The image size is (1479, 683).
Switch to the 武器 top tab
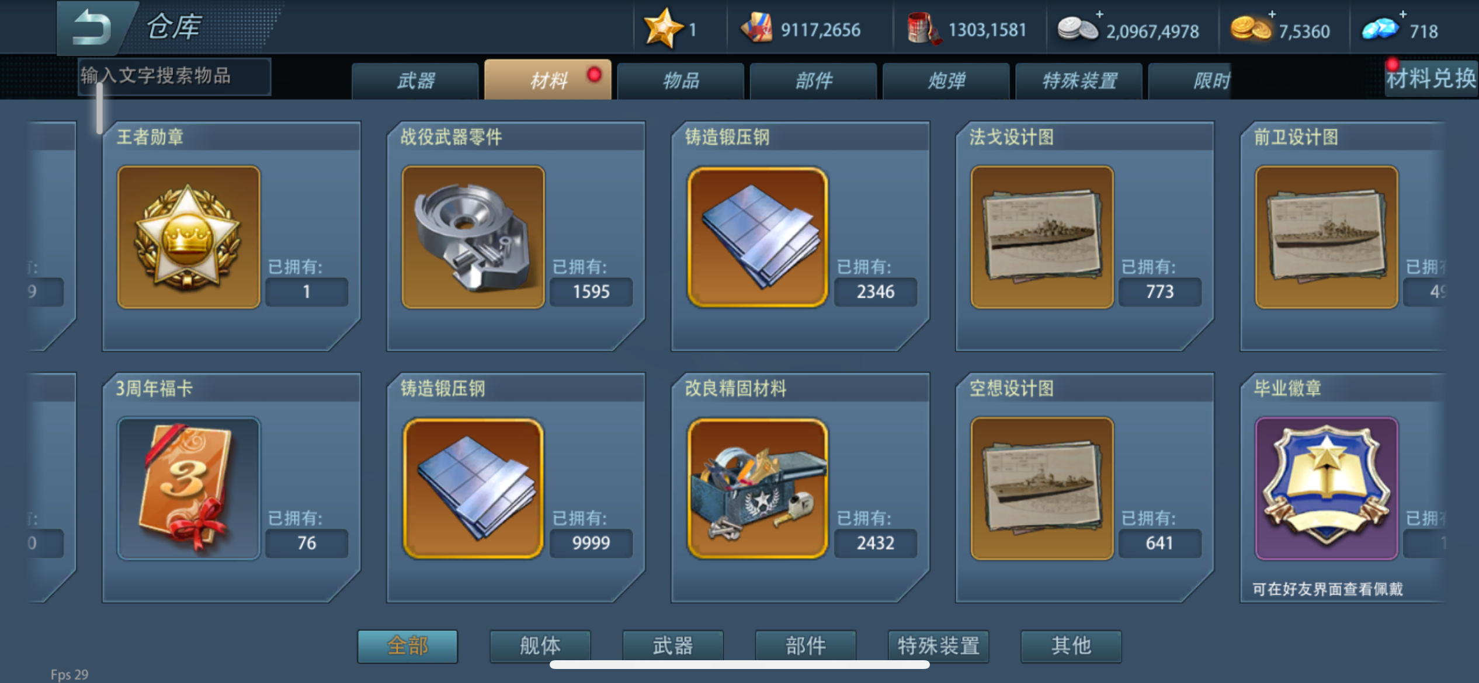pyautogui.click(x=415, y=81)
